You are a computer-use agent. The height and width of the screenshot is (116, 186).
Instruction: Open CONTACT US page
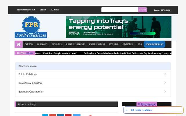128,44
